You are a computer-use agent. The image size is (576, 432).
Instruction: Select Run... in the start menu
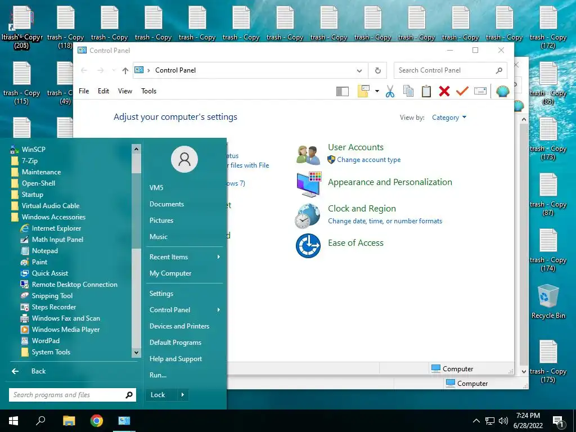pyautogui.click(x=158, y=375)
